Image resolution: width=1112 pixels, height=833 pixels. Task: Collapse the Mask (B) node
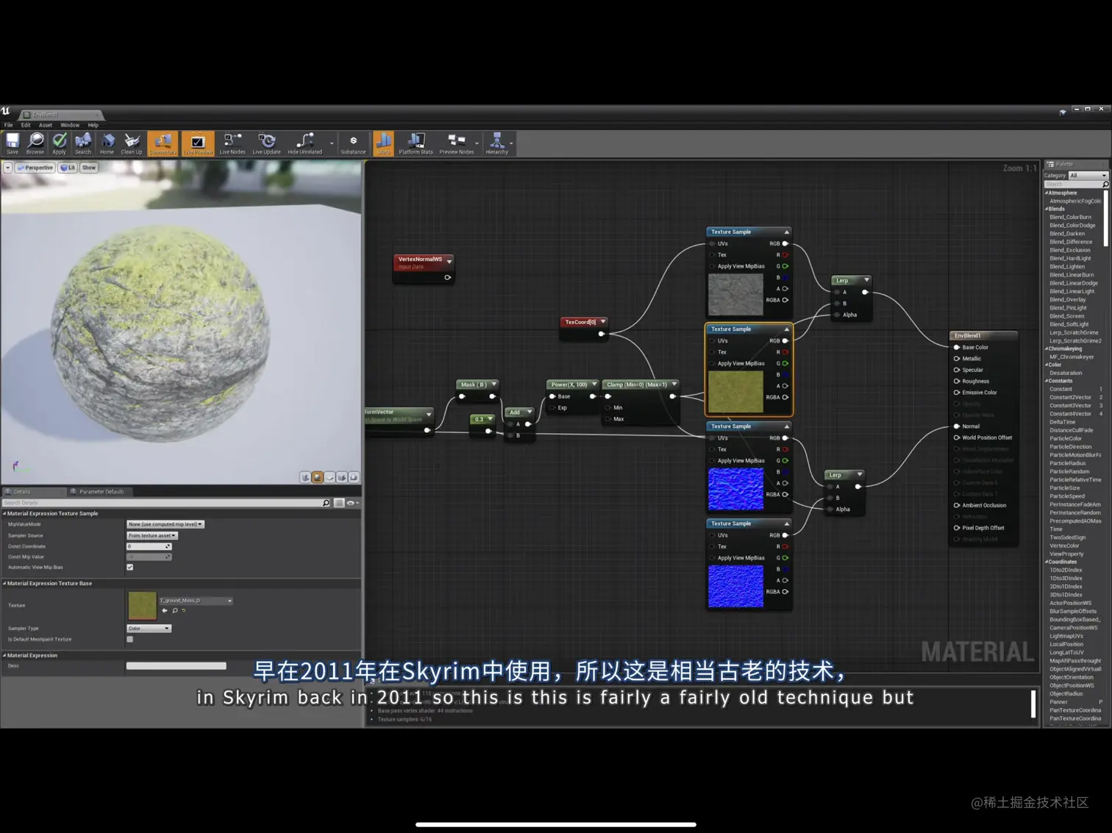click(x=494, y=385)
